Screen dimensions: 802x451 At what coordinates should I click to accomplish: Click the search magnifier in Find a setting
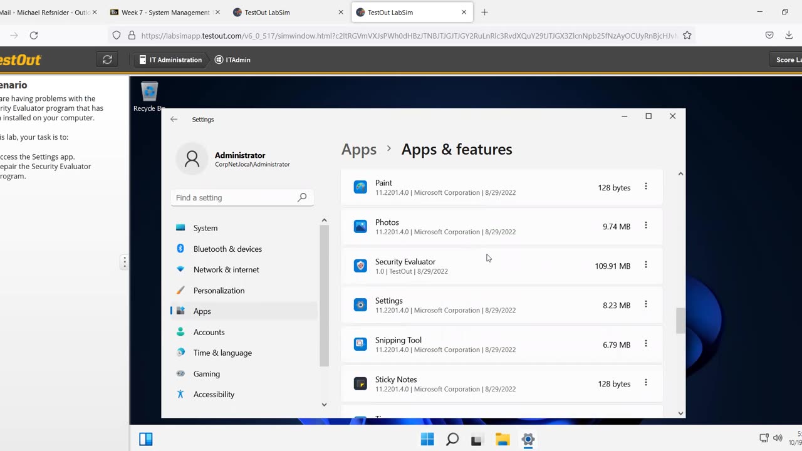302,197
